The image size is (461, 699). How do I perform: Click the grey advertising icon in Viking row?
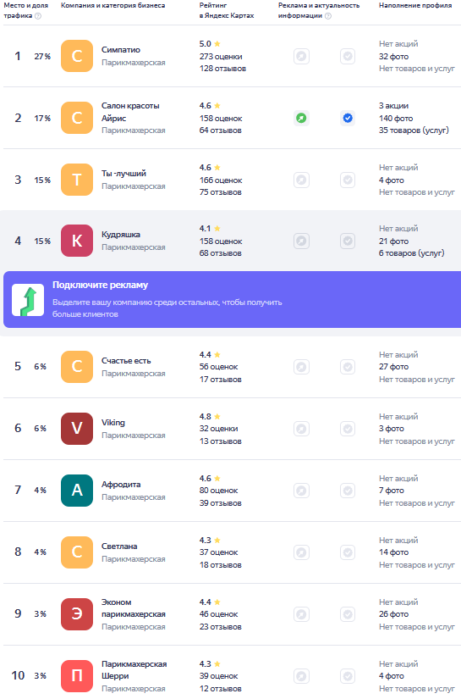click(301, 429)
